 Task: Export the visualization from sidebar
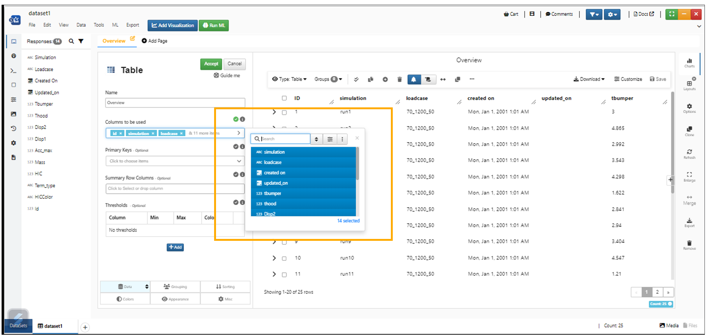tap(689, 222)
